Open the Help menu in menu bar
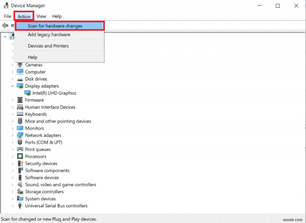 (x=57, y=16)
